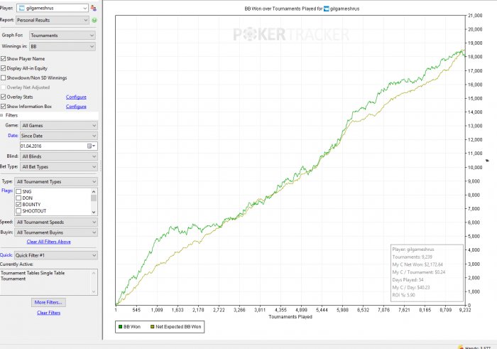The width and height of the screenshot is (497, 349).
Task: Click Configure link for Overlay Stats
Action: click(x=76, y=97)
